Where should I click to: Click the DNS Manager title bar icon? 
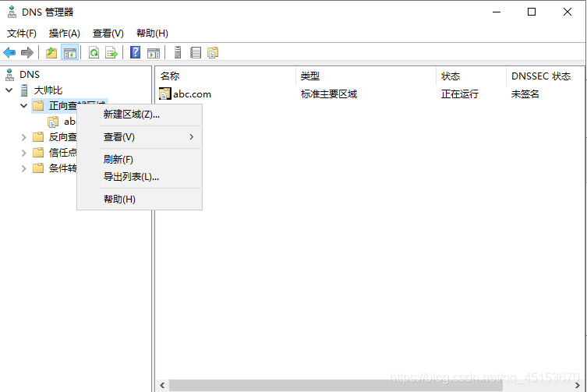tap(12, 12)
